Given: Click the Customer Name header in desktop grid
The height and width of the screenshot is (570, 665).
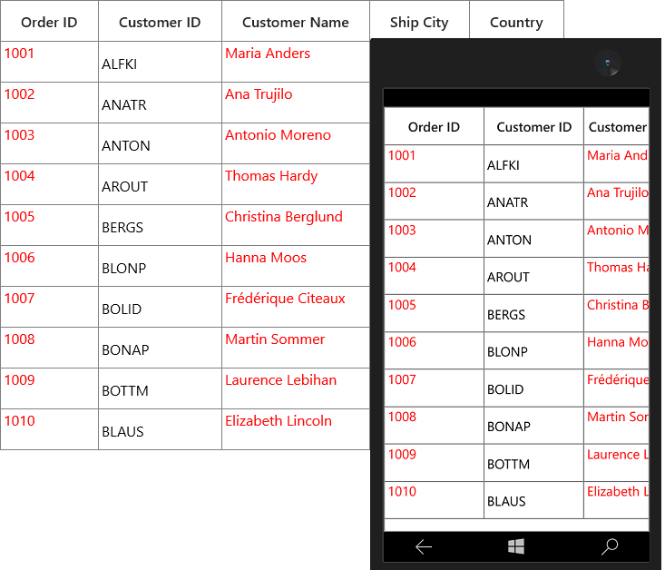Looking at the screenshot, I should (x=296, y=22).
